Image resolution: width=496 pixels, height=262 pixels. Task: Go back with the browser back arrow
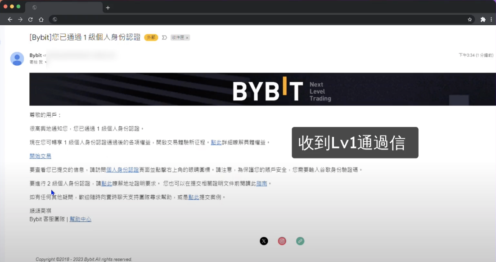tap(10, 20)
